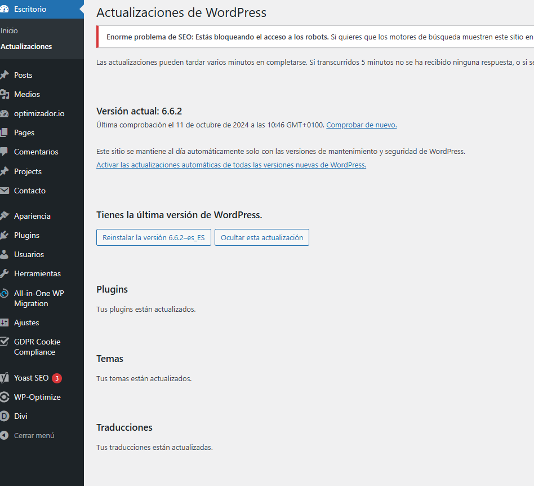Click Tienes la última versión de WordPress heading

pos(179,215)
